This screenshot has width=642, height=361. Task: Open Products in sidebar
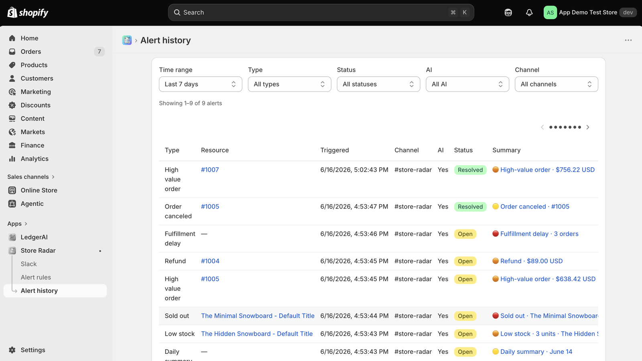point(34,65)
